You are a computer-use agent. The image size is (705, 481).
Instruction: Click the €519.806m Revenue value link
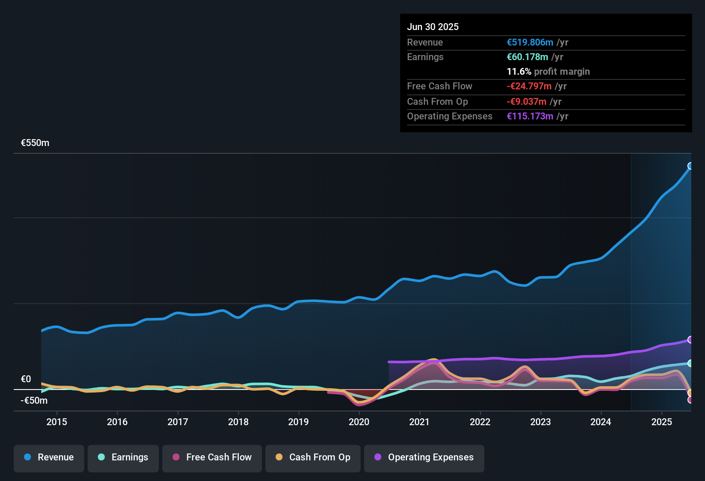click(x=529, y=42)
